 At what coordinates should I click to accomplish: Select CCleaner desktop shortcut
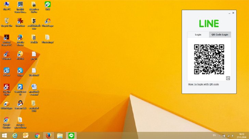(7, 55)
